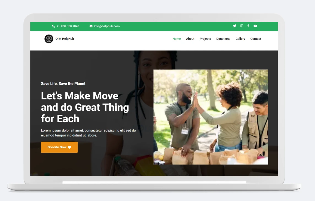Click the volunteers high-five photo
Screen dimensions: 315x201
(211, 117)
